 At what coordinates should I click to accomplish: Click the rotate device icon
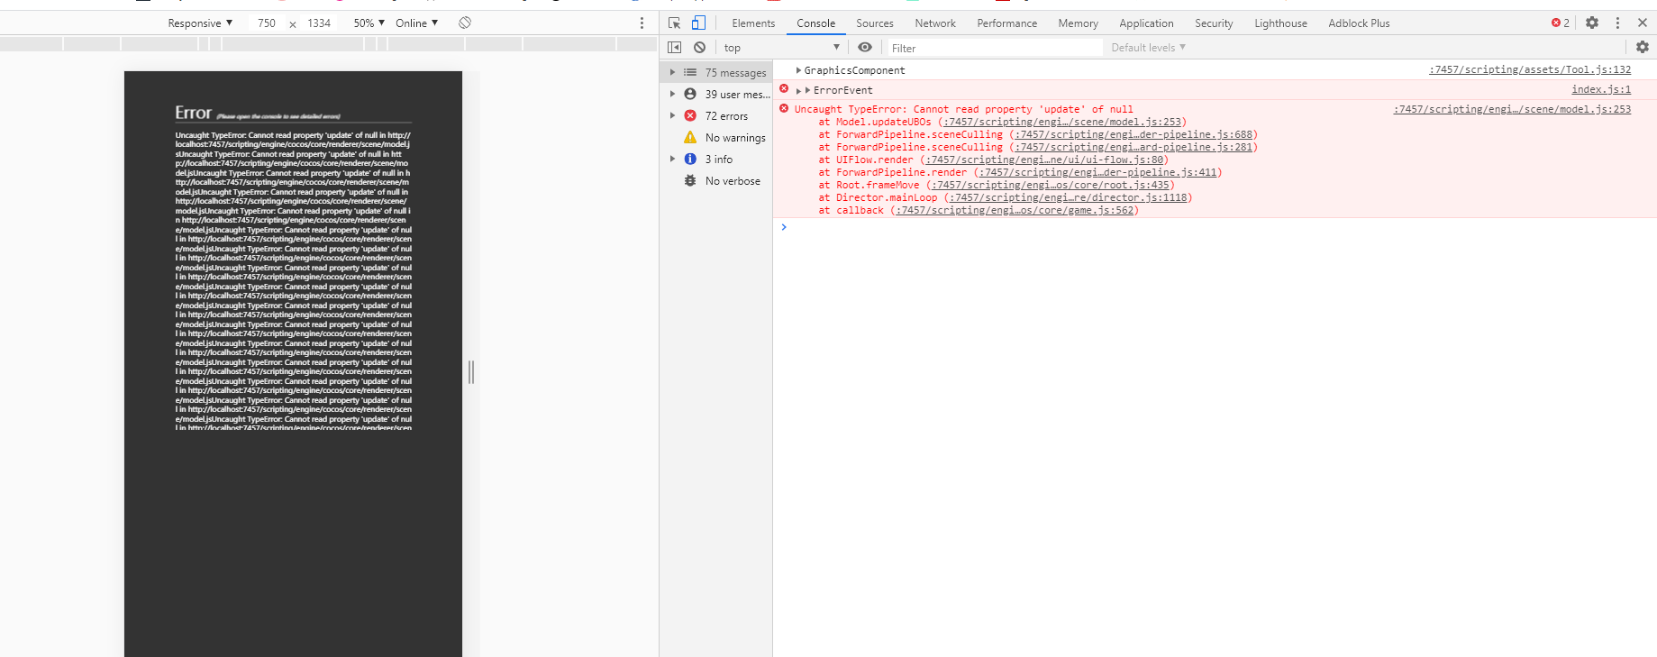point(465,23)
